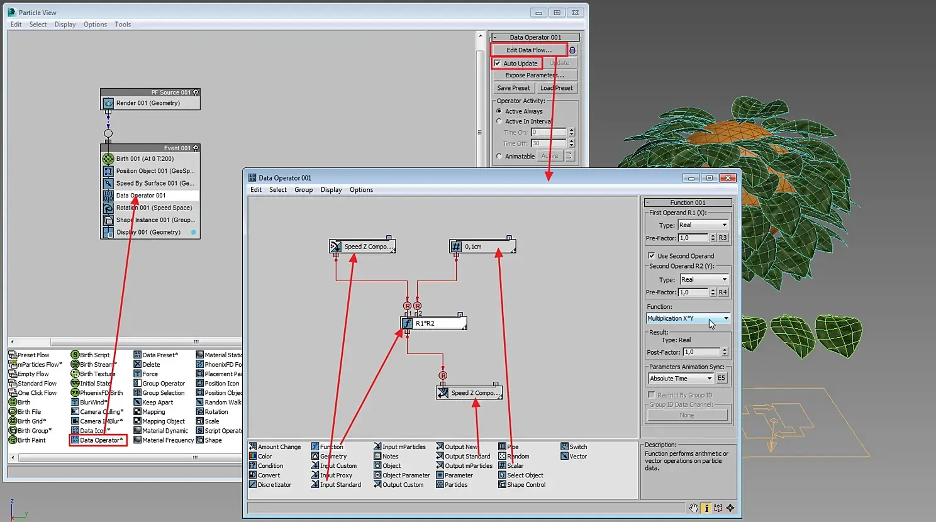The image size is (936, 522).
Task: Click the Load Preset button
Action: pyautogui.click(x=557, y=88)
